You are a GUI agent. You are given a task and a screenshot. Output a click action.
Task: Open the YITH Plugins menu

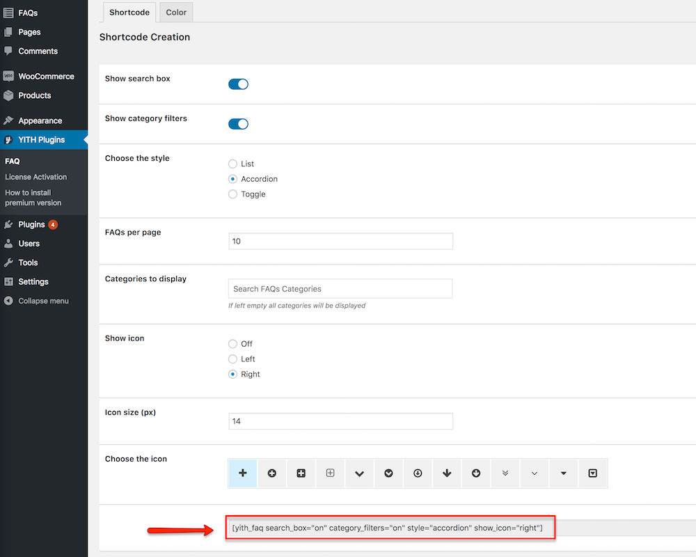point(41,140)
